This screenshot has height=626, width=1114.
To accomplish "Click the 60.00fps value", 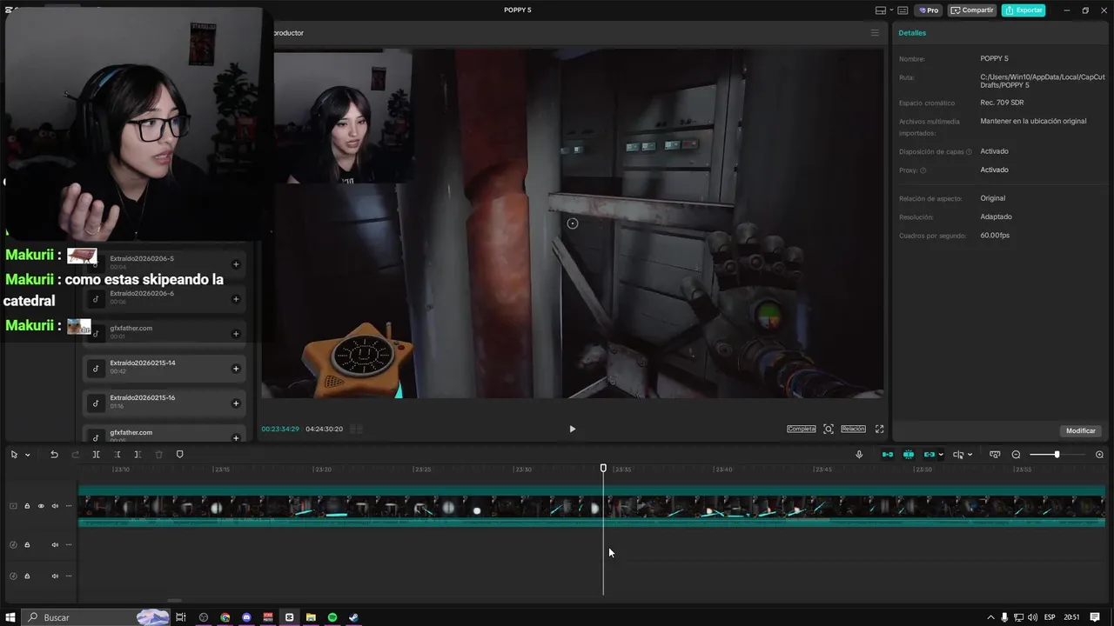I will pyautogui.click(x=995, y=236).
